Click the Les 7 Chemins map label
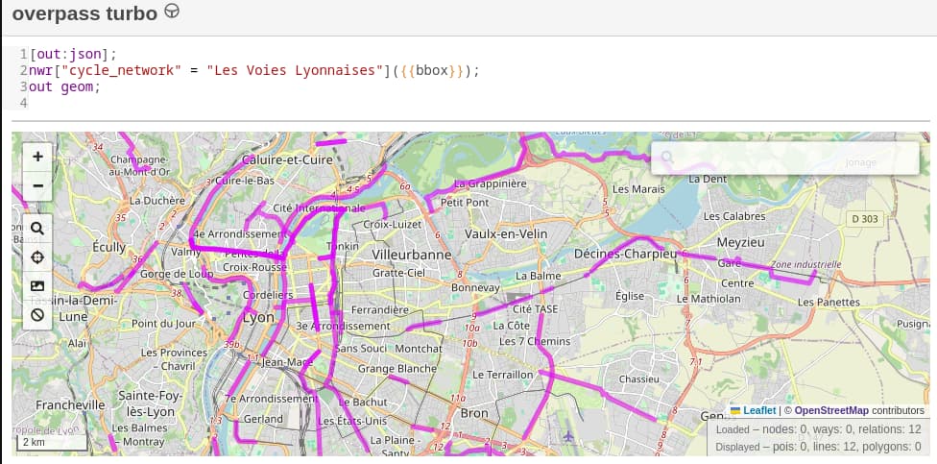The image size is (937, 464). (535, 341)
